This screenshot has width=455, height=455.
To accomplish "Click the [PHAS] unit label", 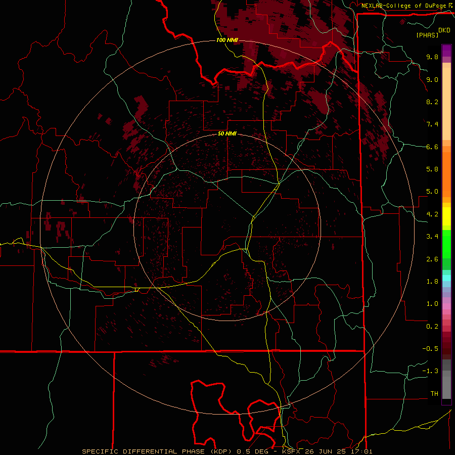I will (427, 35).
